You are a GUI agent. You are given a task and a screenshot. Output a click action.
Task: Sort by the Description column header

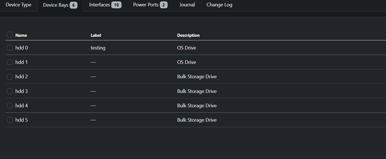(x=188, y=35)
